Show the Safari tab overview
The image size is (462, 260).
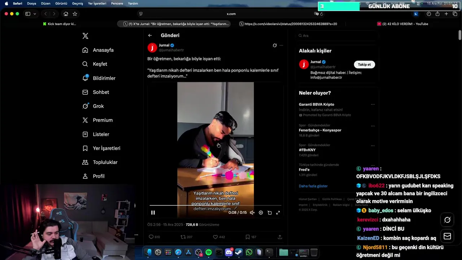(x=455, y=14)
